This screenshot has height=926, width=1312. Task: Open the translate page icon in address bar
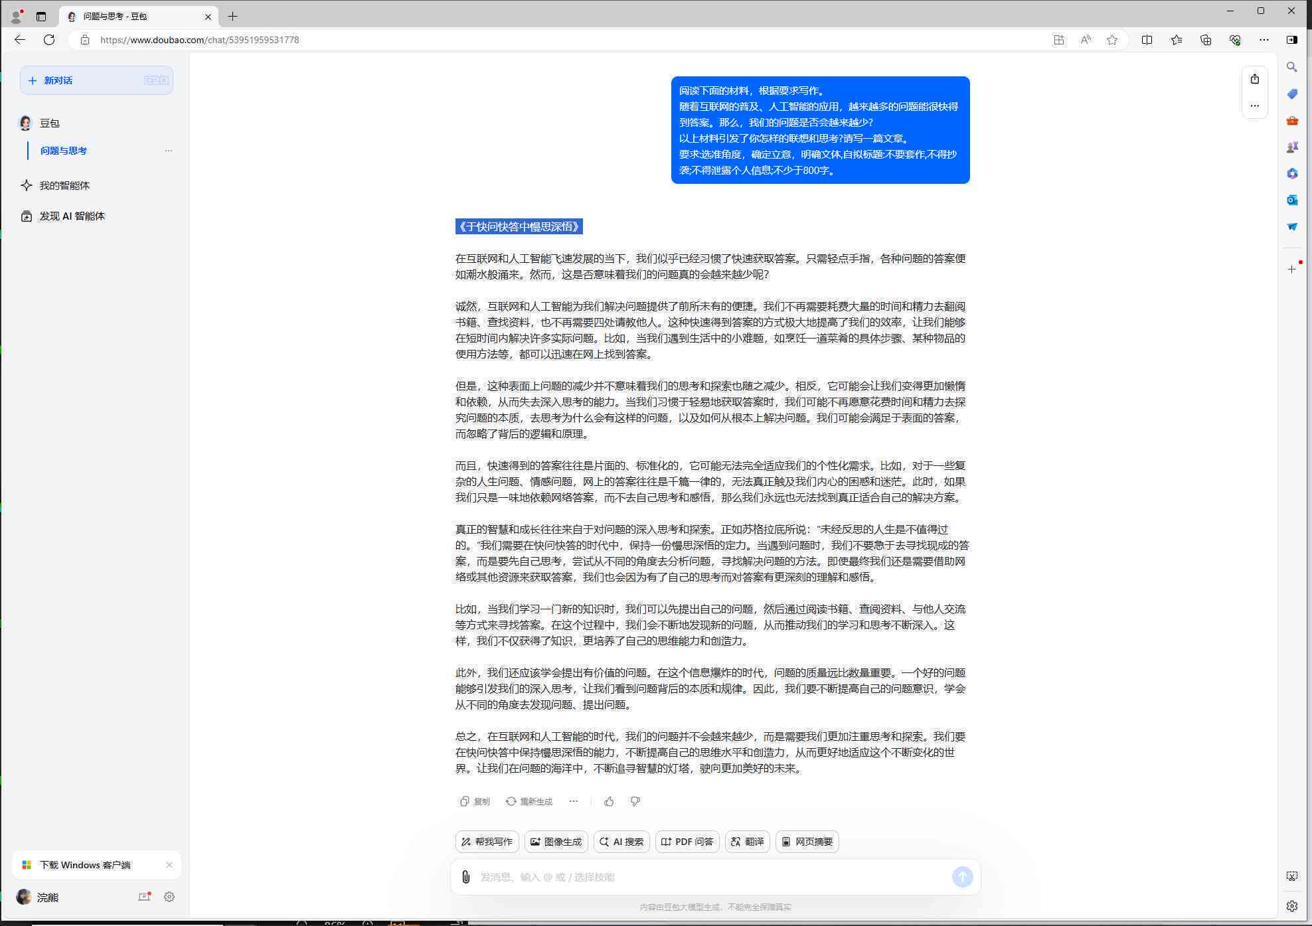[1059, 40]
